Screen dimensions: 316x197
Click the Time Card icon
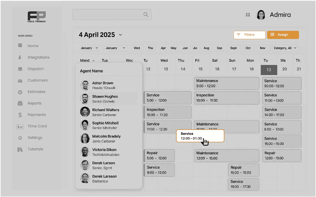(x=20, y=127)
